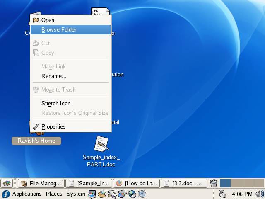The width and height of the screenshot is (265, 199).
Task: Switch to second workspace in the switcher
Action: point(236,183)
